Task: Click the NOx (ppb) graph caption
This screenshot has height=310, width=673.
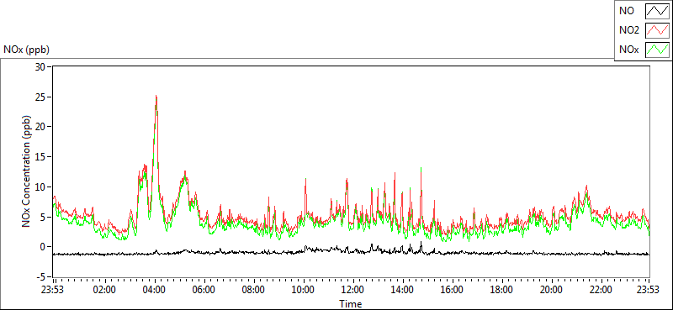Action: point(27,50)
